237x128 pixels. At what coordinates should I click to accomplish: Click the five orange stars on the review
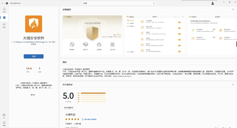pyautogui.click(x=72, y=119)
